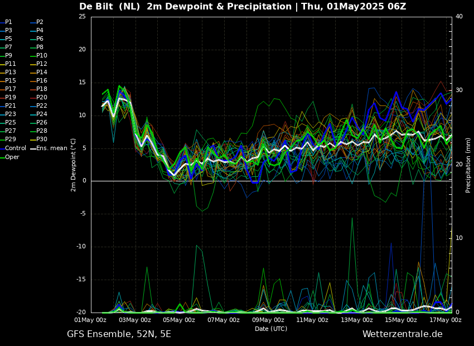Click the Oper legend entry

[x=9, y=157]
